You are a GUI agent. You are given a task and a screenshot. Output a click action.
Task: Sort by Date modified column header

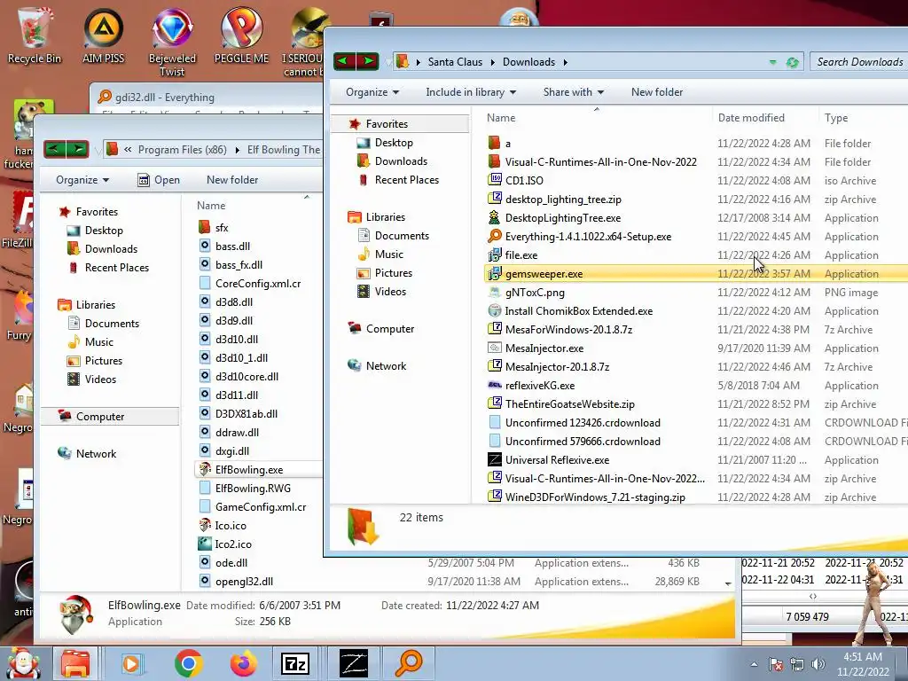(751, 118)
